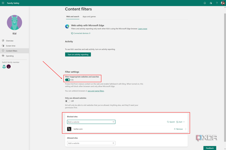Click Connected devices: 0 link

(82, 33)
